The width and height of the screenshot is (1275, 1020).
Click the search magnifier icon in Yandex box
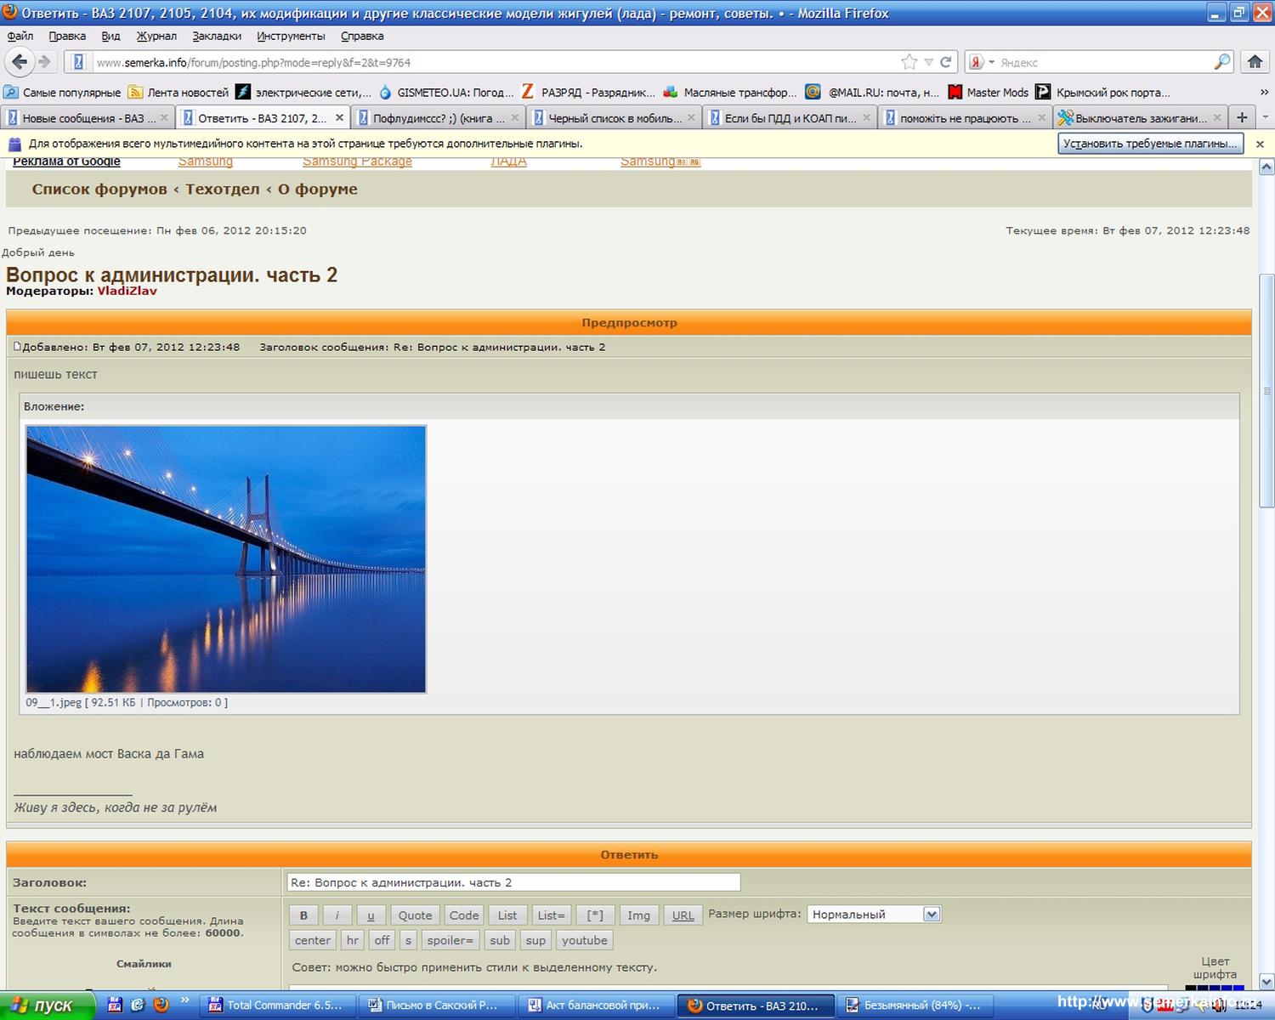point(1221,62)
